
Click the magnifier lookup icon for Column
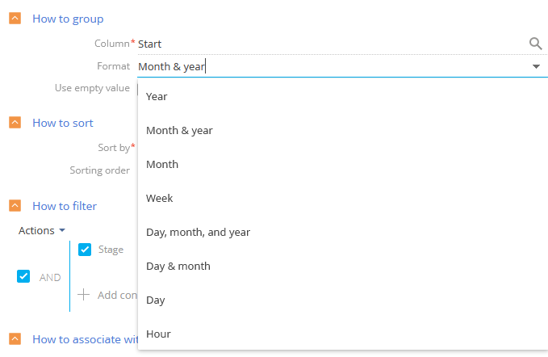[x=535, y=44]
